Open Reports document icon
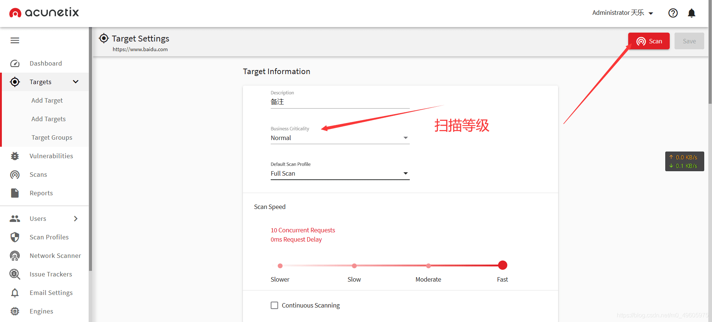The image size is (712, 322). (15, 193)
